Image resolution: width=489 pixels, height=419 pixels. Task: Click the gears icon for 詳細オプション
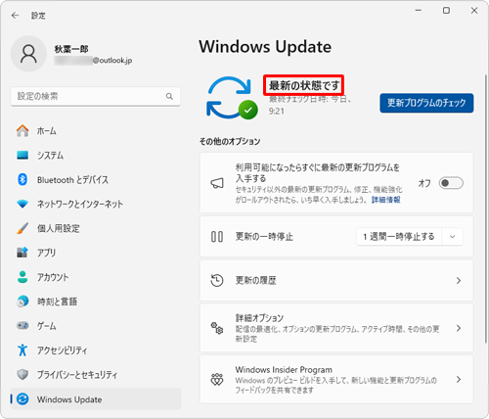217,328
